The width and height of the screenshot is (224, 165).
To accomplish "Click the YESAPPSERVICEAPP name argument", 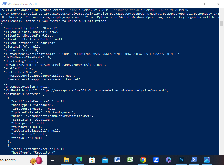I will pos(93,10).
